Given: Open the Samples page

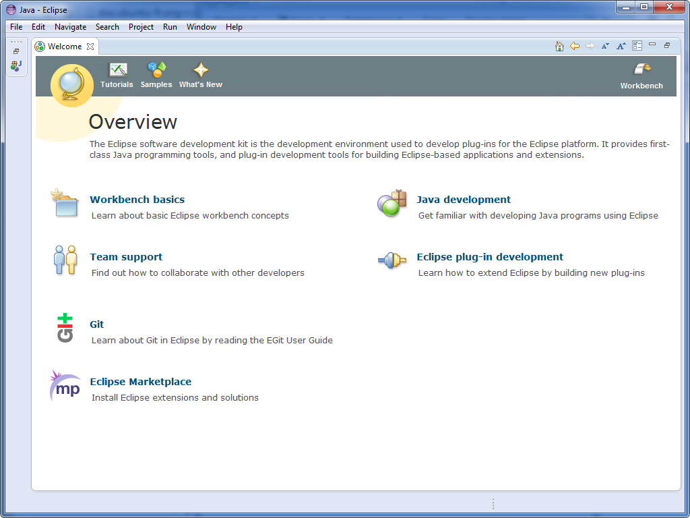Looking at the screenshot, I should click(x=156, y=74).
